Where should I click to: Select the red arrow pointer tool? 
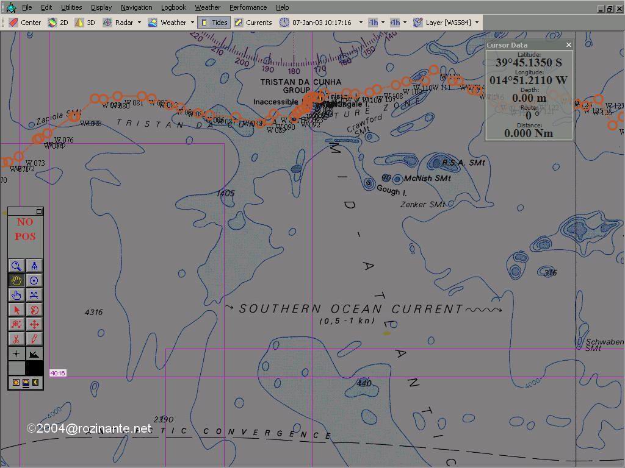point(16,310)
